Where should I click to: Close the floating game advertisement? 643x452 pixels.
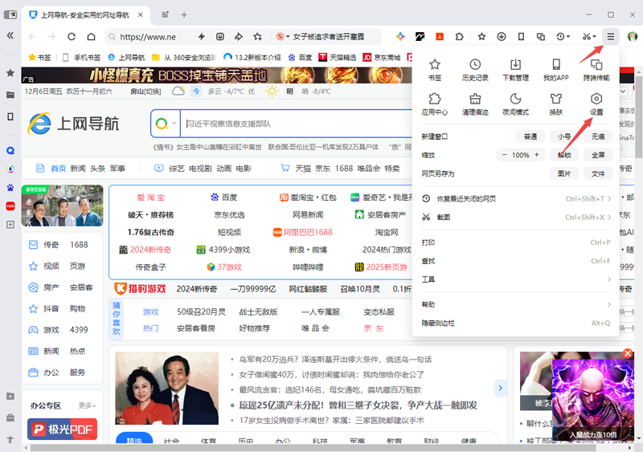click(628, 353)
